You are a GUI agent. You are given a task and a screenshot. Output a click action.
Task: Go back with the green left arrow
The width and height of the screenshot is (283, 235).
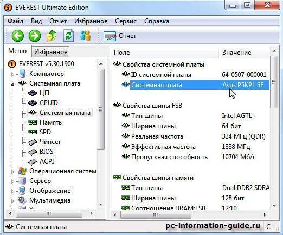(18, 36)
